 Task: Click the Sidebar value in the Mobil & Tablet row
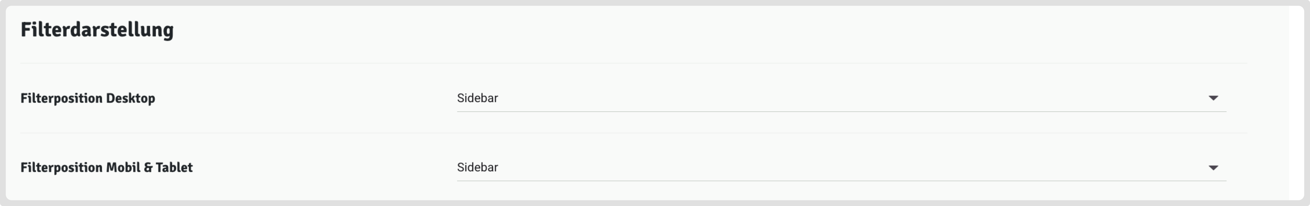(x=477, y=168)
